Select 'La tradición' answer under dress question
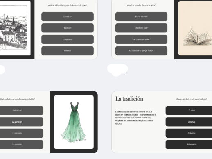 21,144
